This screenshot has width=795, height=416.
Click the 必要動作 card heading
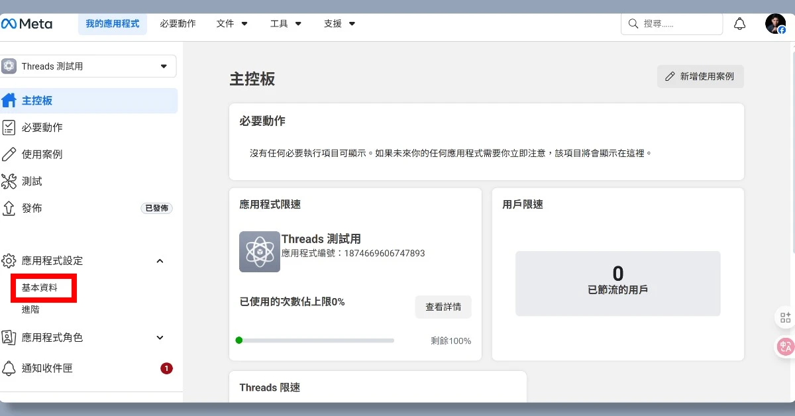pyautogui.click(x=262, y=121)
